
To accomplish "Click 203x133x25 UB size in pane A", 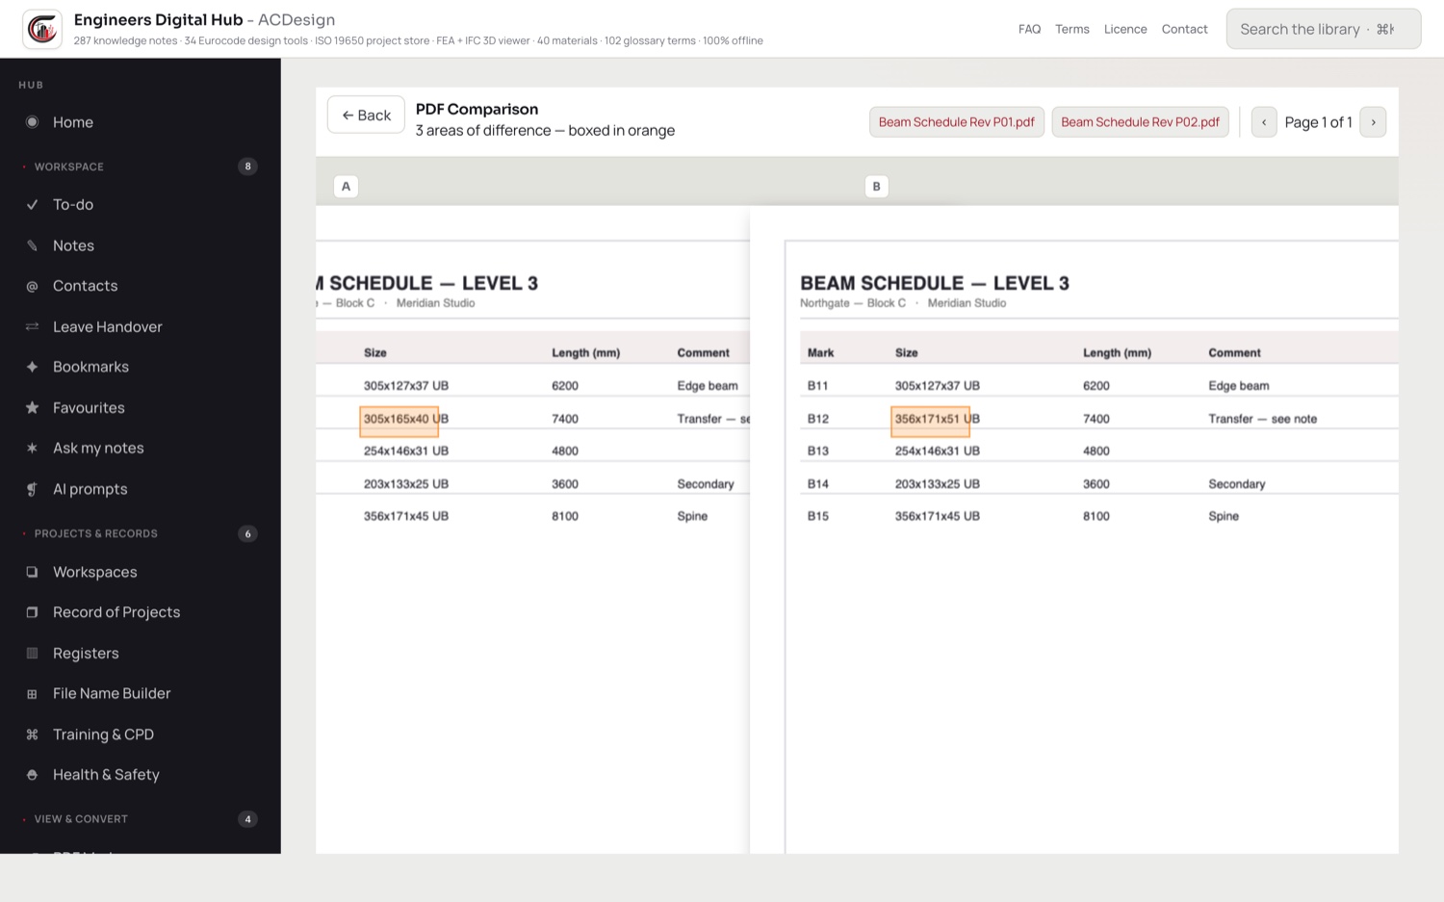I will click(x=405, y=484).
